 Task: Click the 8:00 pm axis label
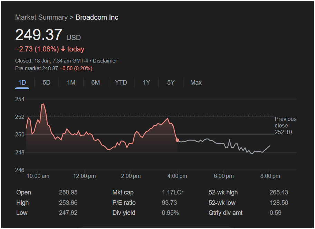pos(270,176)
